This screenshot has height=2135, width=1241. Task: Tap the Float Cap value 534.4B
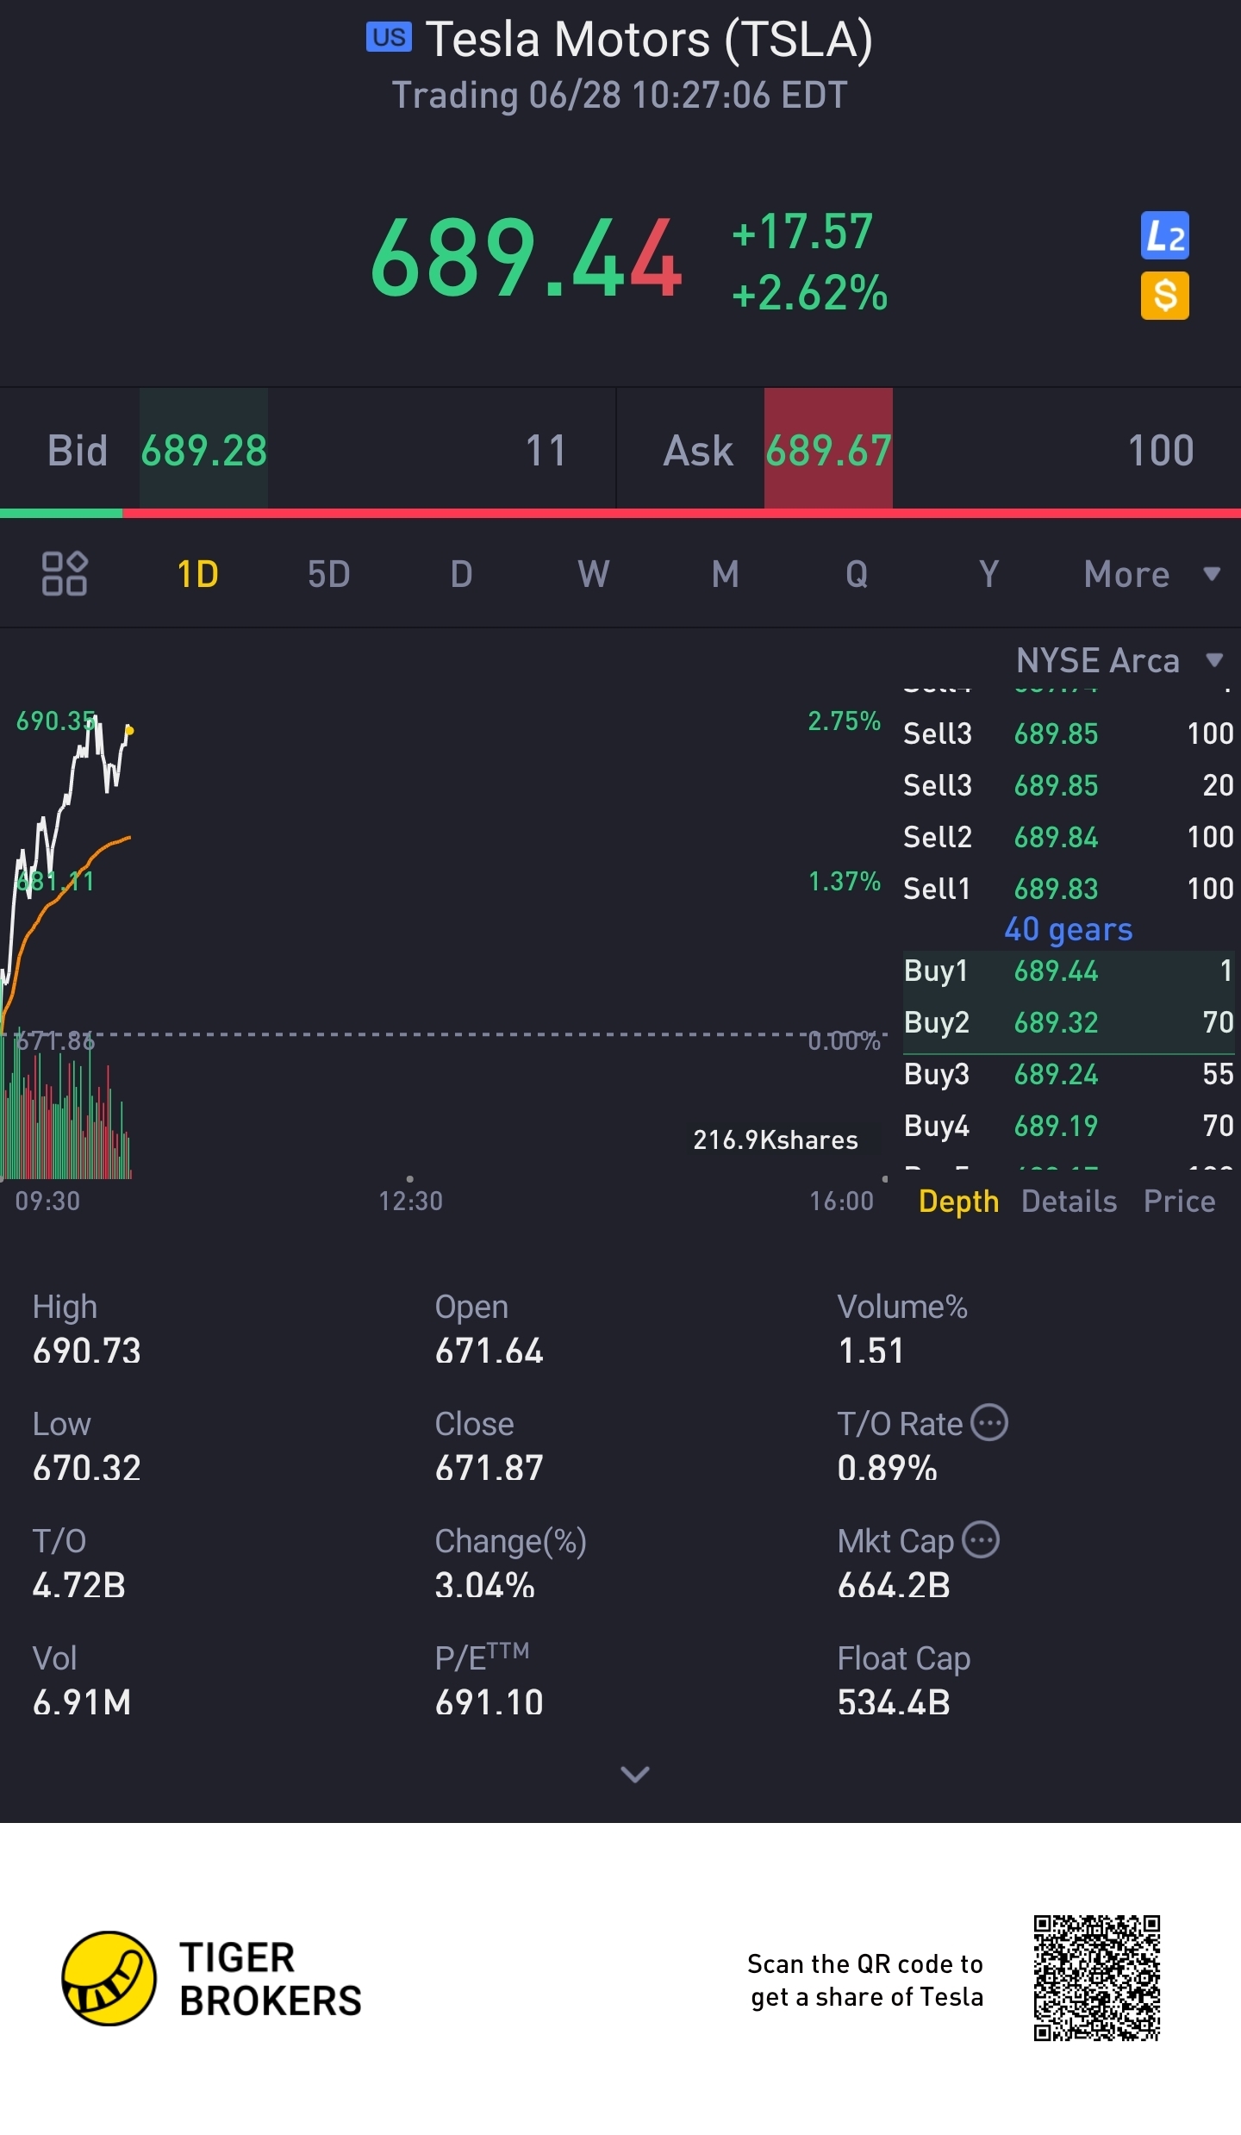(x=894, y=1702)
